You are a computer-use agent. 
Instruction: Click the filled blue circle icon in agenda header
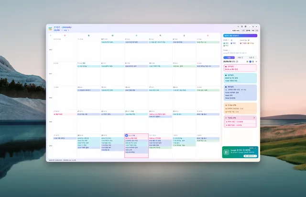[x=251, y=61]
